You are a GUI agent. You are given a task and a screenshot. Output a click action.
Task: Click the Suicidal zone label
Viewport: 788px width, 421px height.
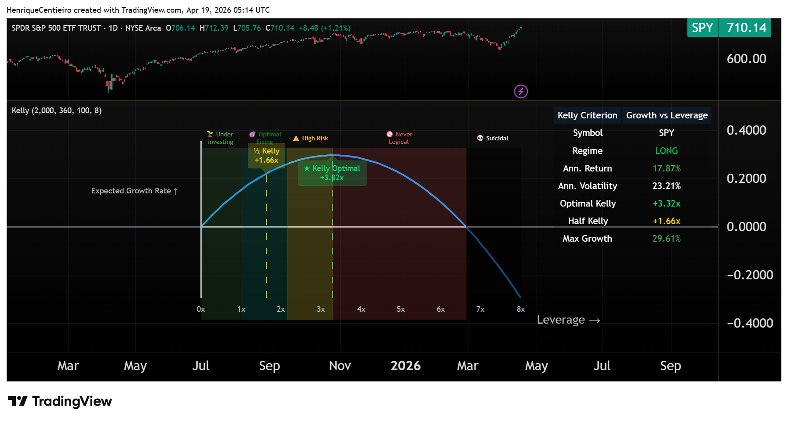(497, 138)
